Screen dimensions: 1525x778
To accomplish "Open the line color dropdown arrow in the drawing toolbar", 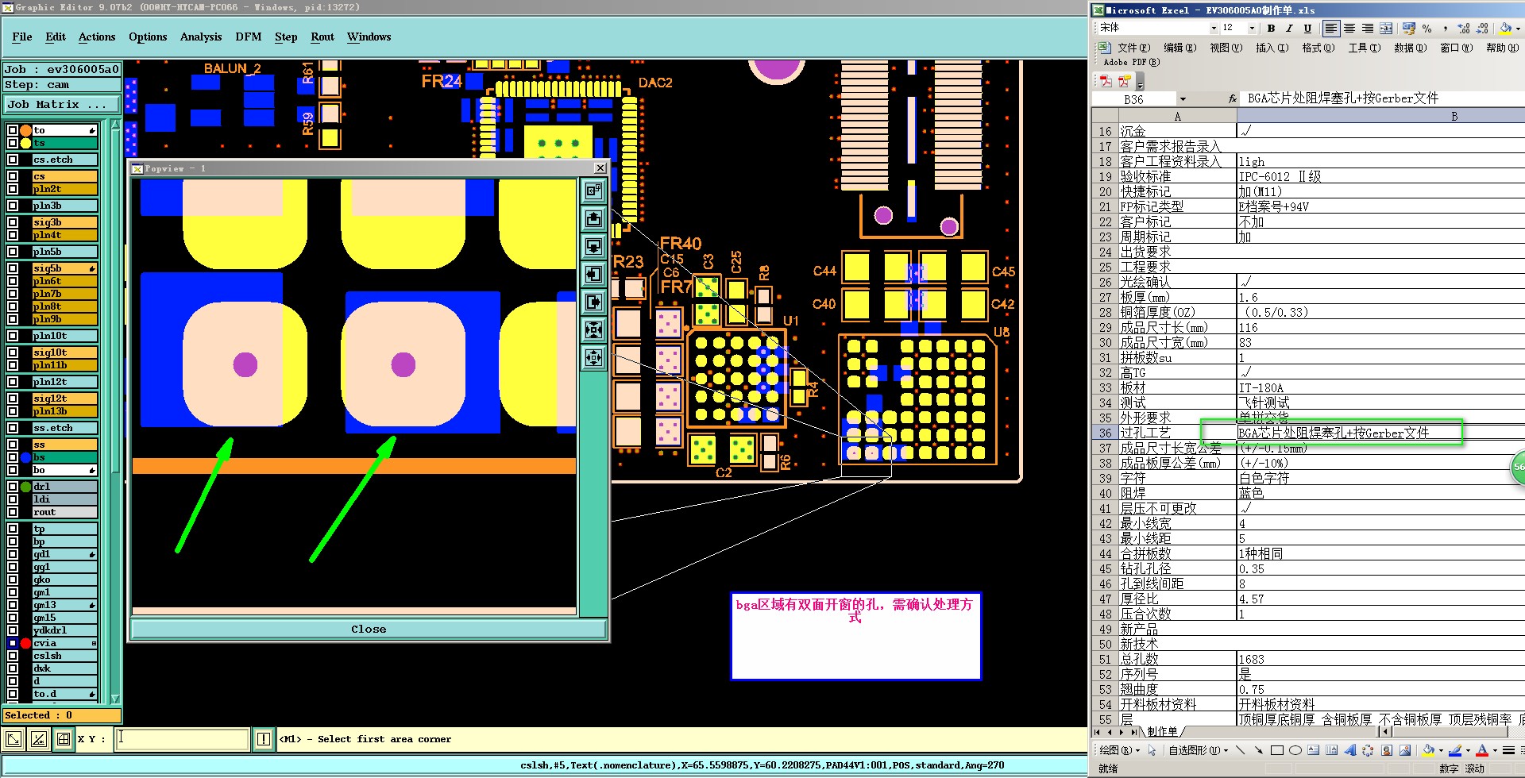I will pyautogui.click(x=1468, y=750).
